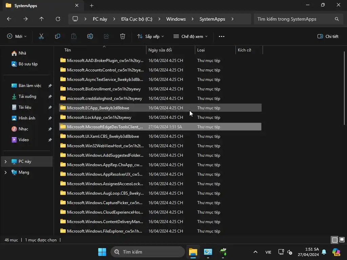Image resolution: width=347 pixels, height=260 pixels.
Task: Expand chevron after SystemApps in address bar
Action: 232,19
